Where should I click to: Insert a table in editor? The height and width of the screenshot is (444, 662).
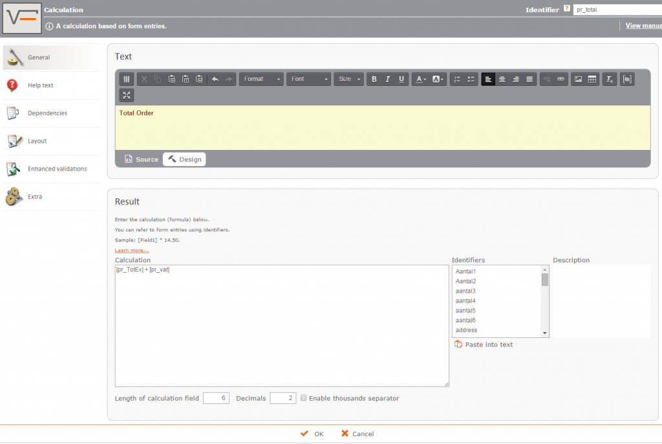(x=592, y=79)
